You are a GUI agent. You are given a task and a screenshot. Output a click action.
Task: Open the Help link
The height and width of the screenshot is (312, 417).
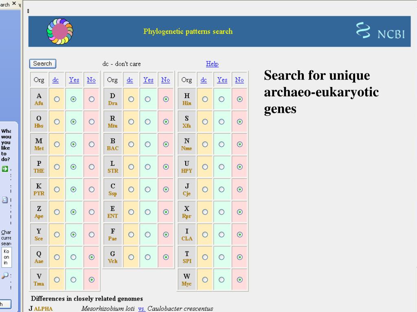pos(212,64)
